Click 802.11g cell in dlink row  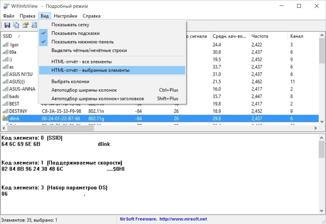96,119
